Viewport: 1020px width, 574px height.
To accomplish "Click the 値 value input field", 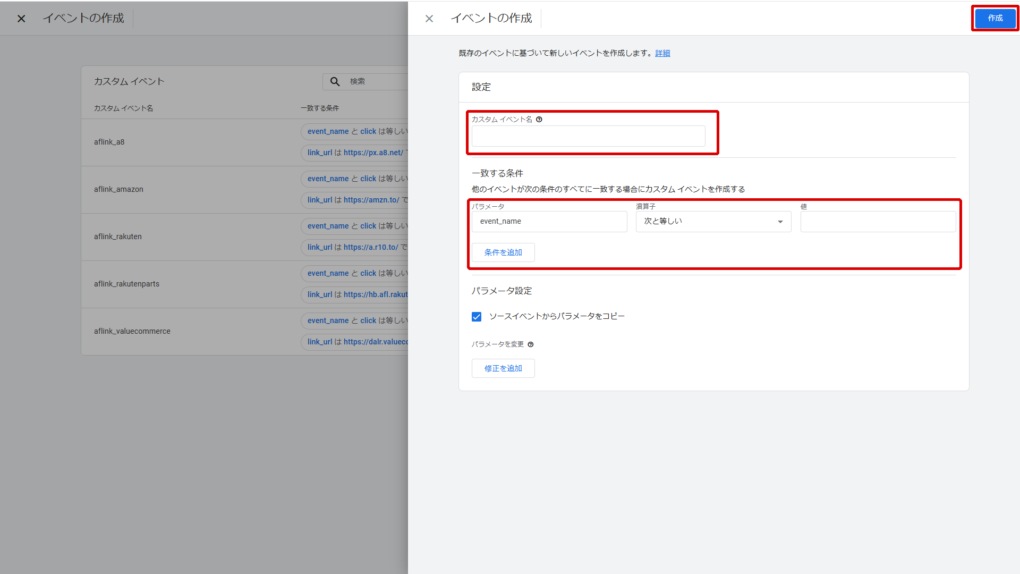I will (878, 222).
